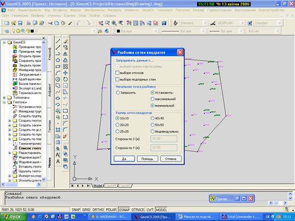Select the Erase tool icon

coord(65,41)
